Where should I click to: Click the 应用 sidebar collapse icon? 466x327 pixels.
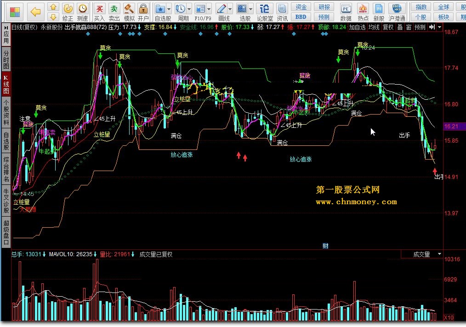coord(6,28)
